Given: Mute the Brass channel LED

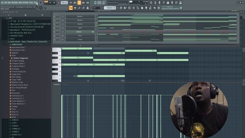Looking at the screenshot, I should point(54,36).
